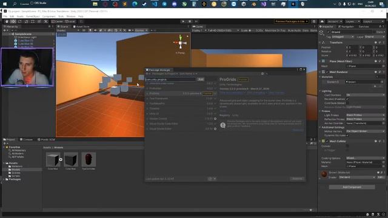Click Add button in Package Manager

click(201, 79)
